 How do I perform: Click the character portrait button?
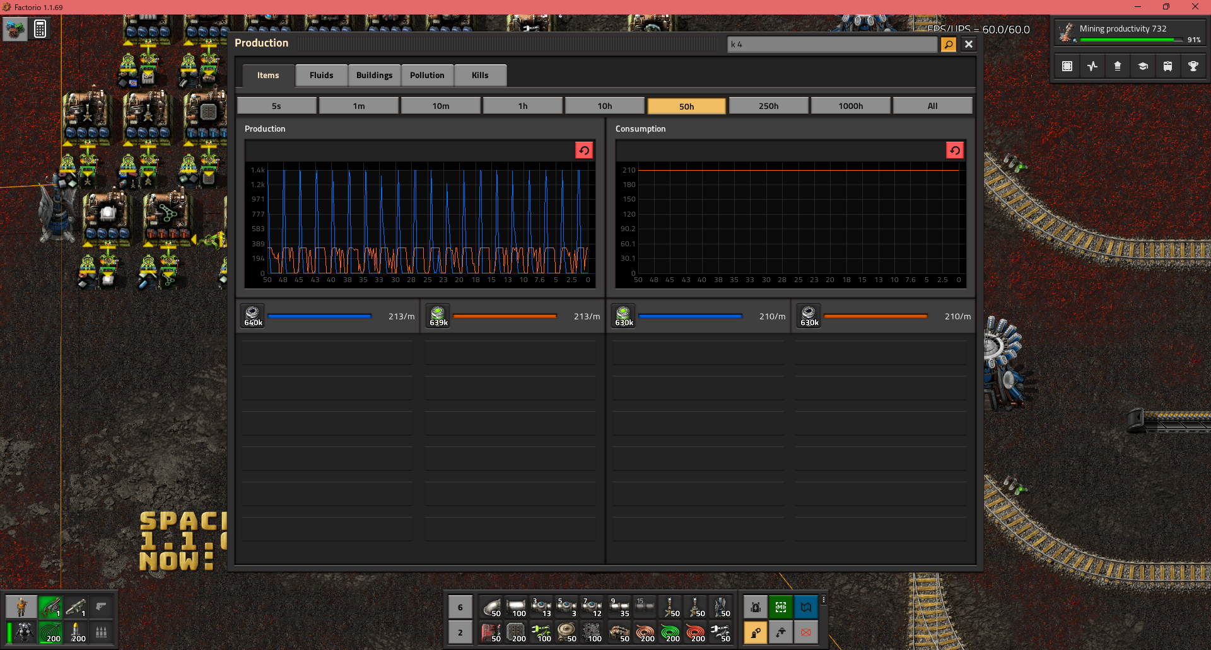coord(21,607)
